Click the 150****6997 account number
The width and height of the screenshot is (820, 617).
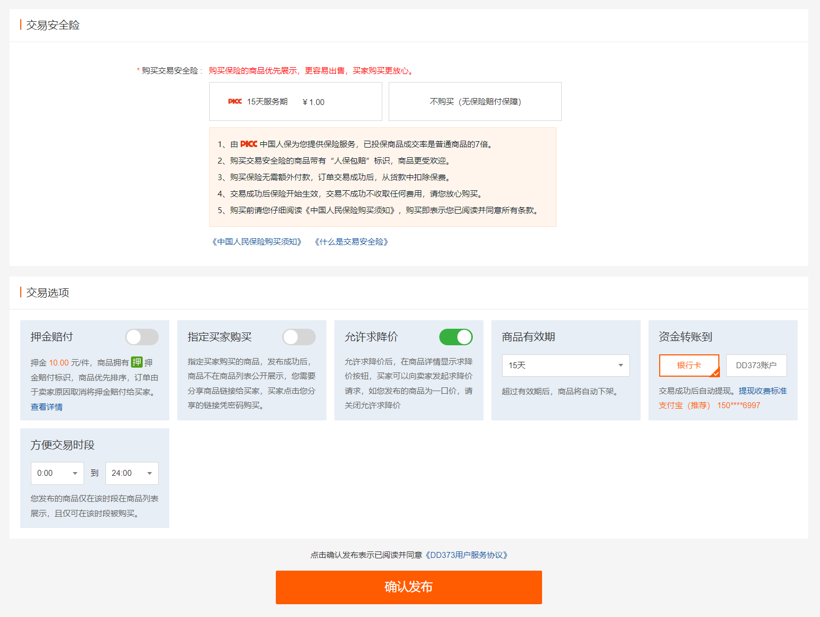pyautogui.click(x=739, y=405)
